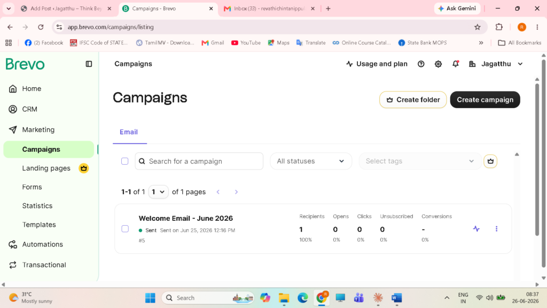Go back in browser history
The height and width of the screenshot is (308, 547).
click(10, 27)
